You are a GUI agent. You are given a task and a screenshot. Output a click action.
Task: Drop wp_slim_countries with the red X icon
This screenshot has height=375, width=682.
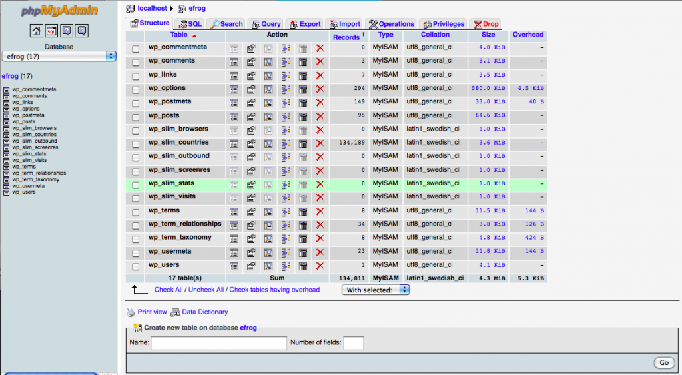tap(320, 144)
